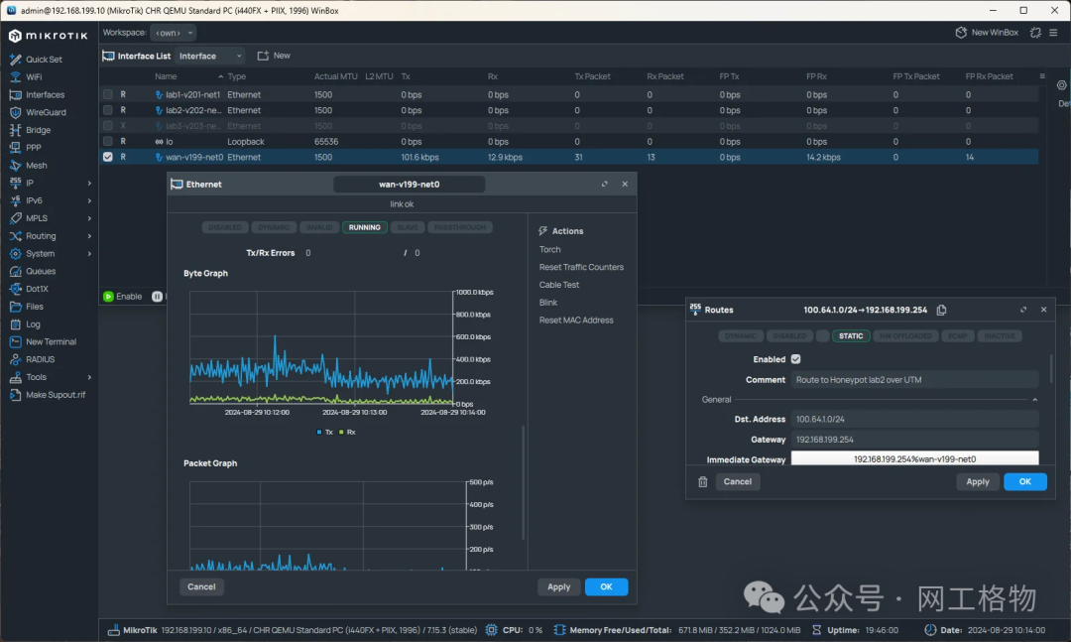Uncheck the wan-v199-net0 row checkbox

(x=107, y=157)
